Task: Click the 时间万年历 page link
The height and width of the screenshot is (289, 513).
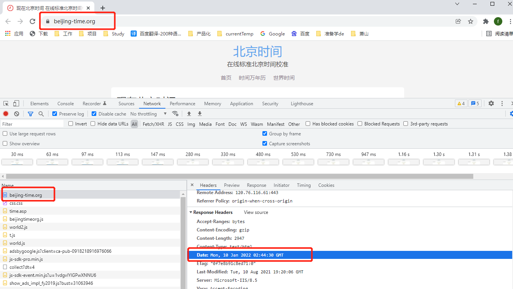Action: (252, 78)
